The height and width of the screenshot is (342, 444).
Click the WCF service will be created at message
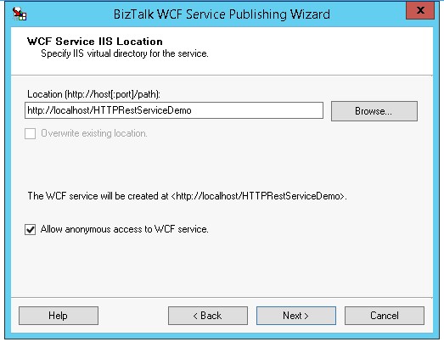click(187, 196)
